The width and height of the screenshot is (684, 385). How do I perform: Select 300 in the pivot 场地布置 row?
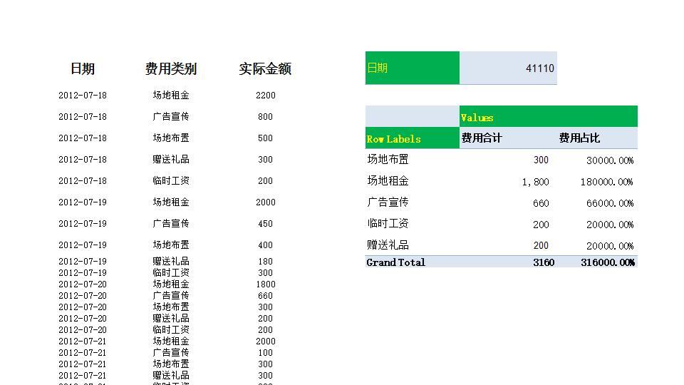click(541, 160)
